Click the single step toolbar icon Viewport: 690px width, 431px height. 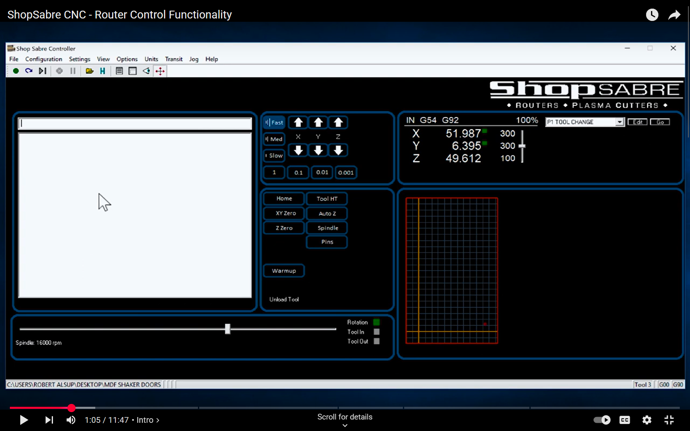42,71
